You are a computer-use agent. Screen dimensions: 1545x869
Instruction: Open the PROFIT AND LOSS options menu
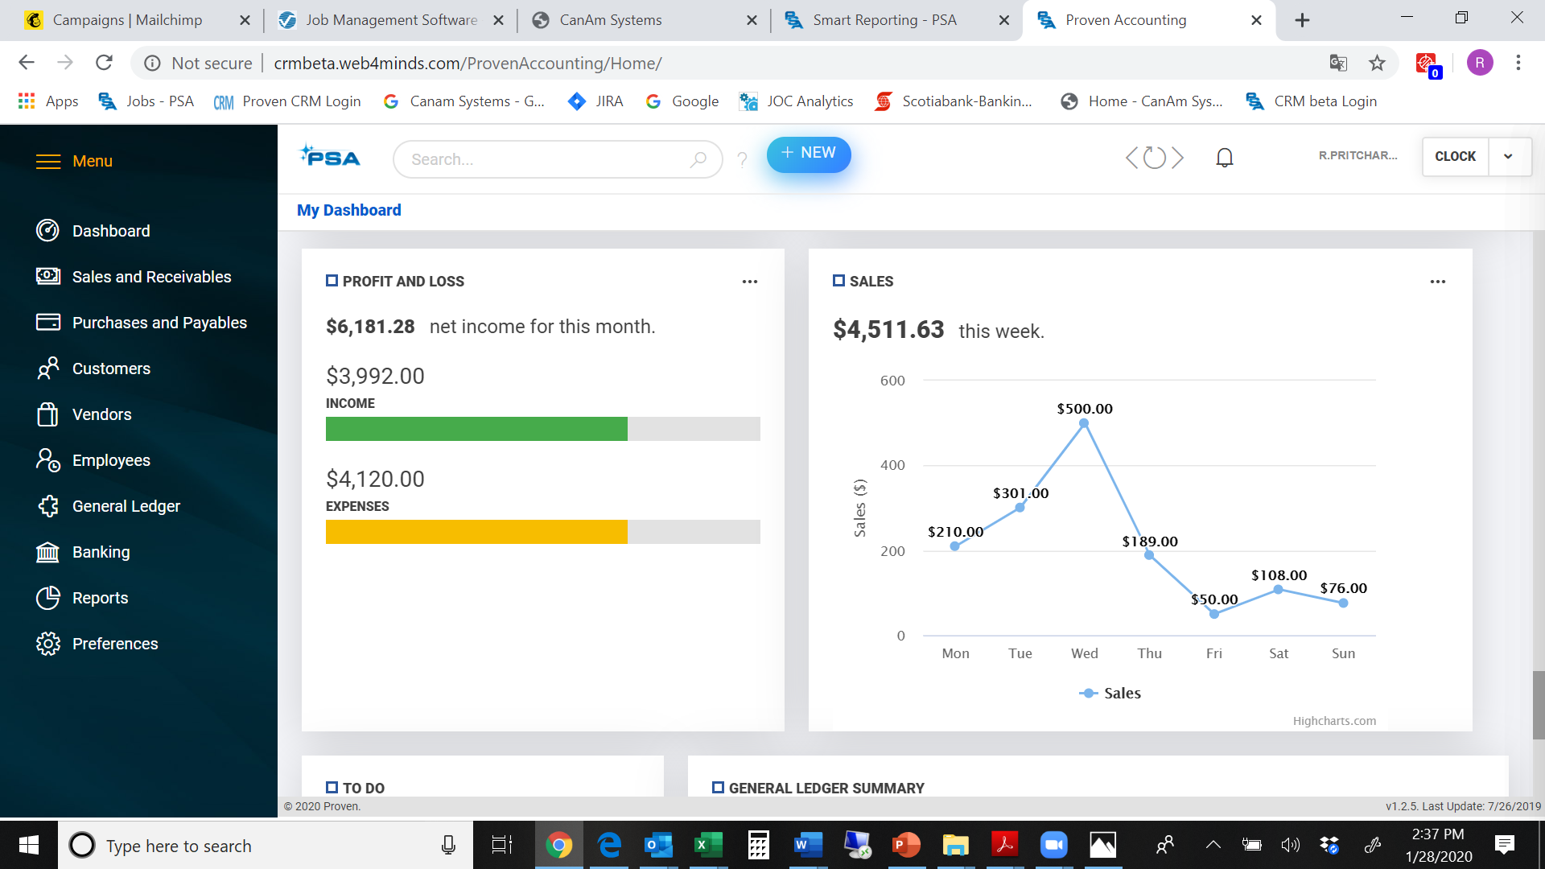click(750, 281)
